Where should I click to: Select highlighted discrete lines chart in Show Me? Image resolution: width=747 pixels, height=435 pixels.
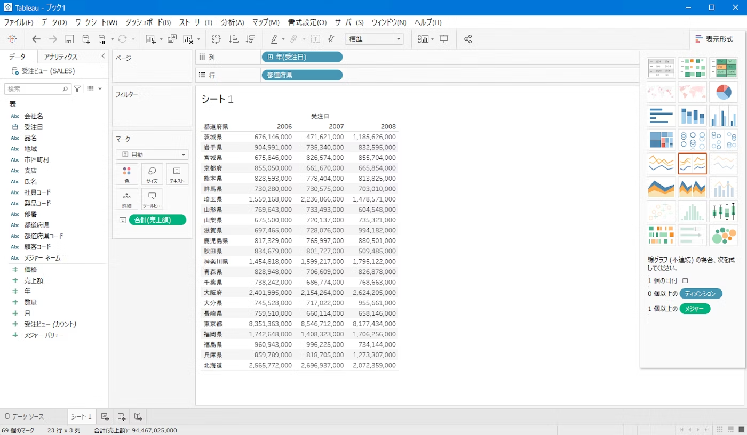pyautogui.click(x=692, y=164)
